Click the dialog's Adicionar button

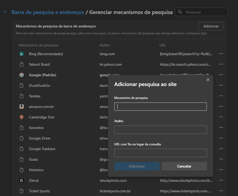click(137, 166)
